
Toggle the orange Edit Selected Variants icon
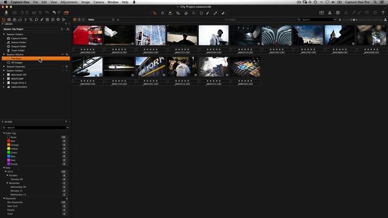click(x=66, y=13)
